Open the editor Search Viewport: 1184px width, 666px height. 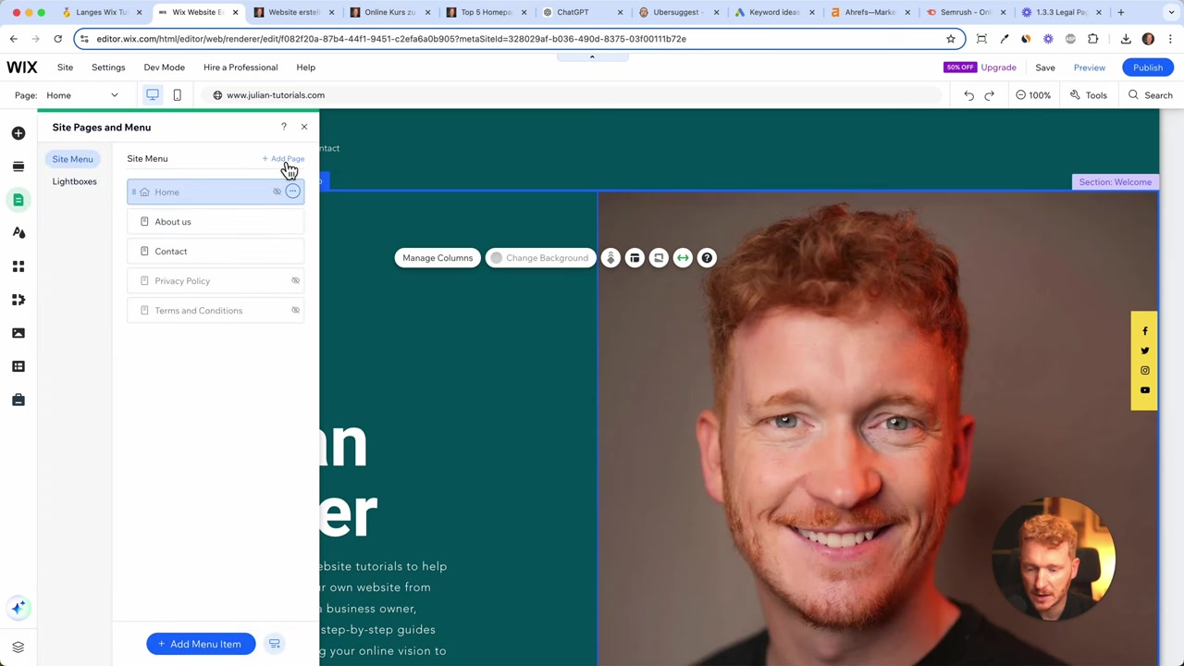click(x=1150, y=95)
